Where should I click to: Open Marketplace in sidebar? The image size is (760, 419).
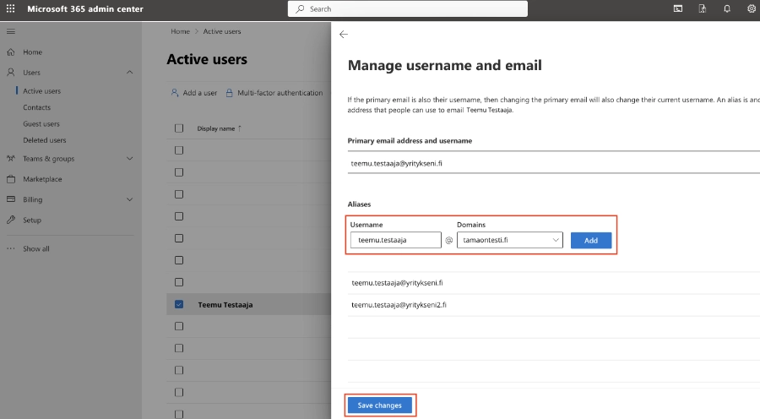pyautogui.click(x=43, y=179)
